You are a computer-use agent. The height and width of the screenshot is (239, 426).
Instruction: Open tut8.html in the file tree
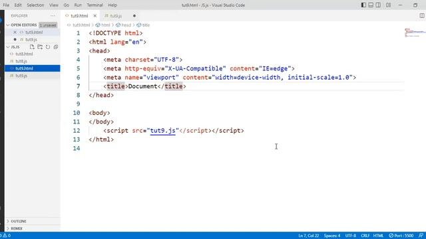coord(24,54)
